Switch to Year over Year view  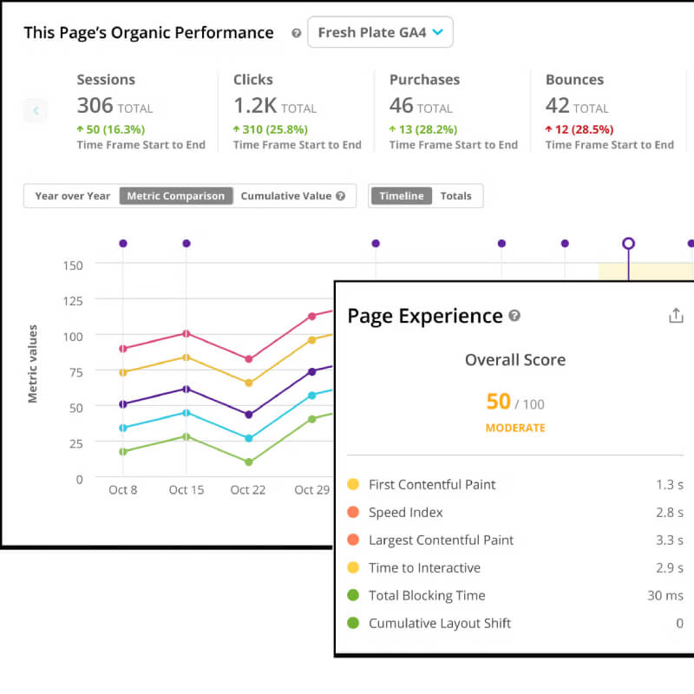click(73, 196)
